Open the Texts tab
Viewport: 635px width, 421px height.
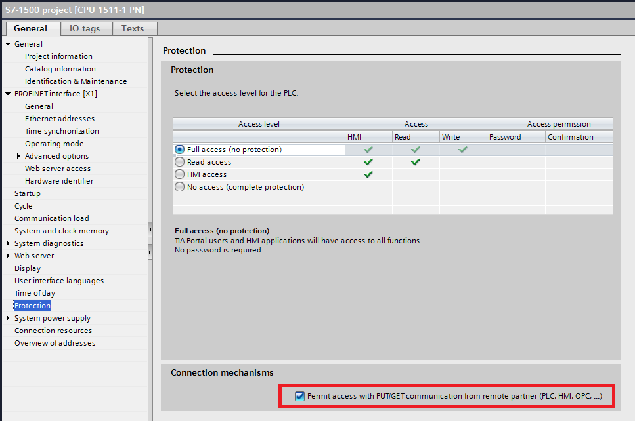[x=133, y=28]
